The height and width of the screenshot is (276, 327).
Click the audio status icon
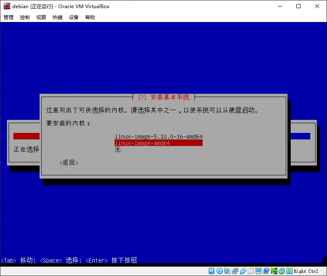pyautogui.click(x=228, y=271)
